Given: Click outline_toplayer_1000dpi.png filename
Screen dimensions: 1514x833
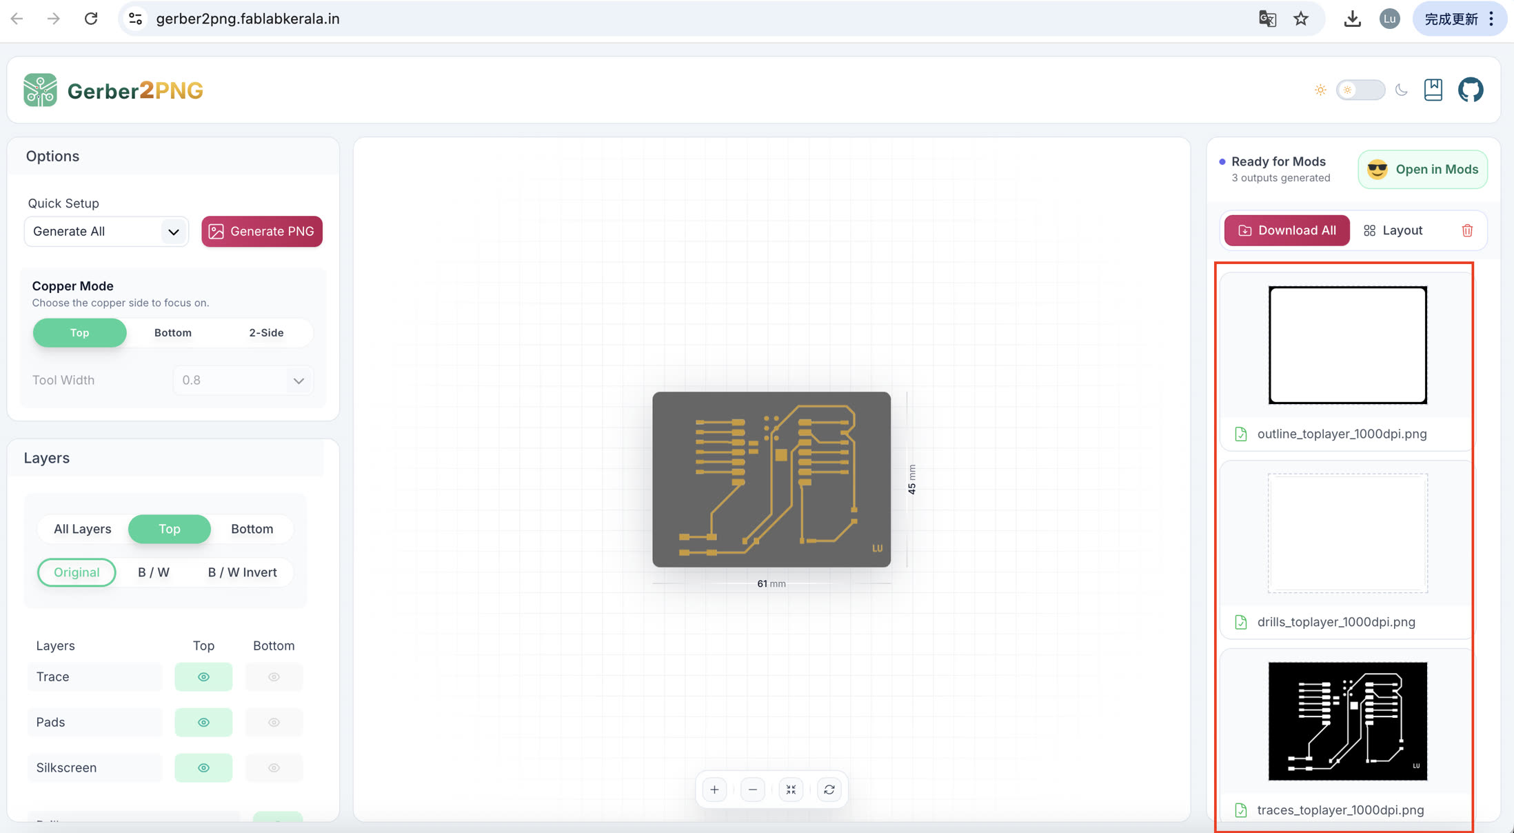Looking at the screenshot, I should pos(1342,434).
